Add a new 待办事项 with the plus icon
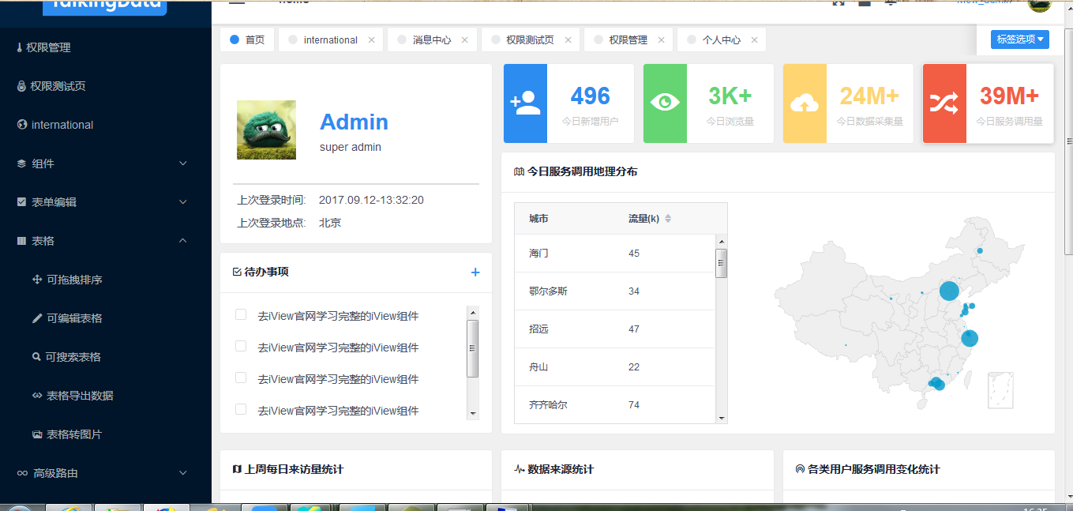This screenshot has width=1073, height=511. pos(475,272)
